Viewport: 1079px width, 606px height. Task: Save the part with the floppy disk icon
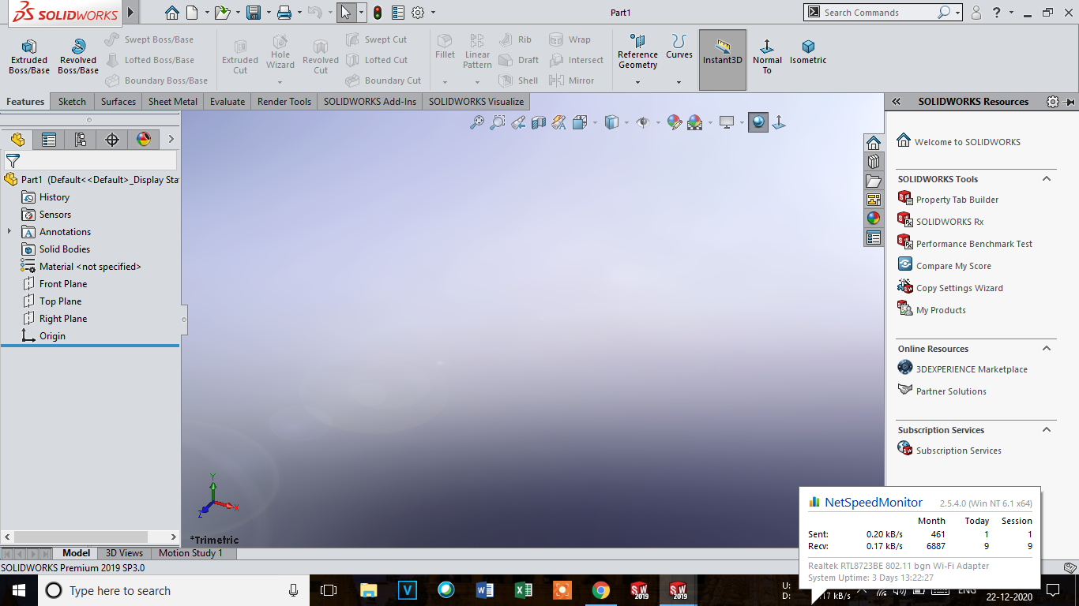tap(254, 13)
